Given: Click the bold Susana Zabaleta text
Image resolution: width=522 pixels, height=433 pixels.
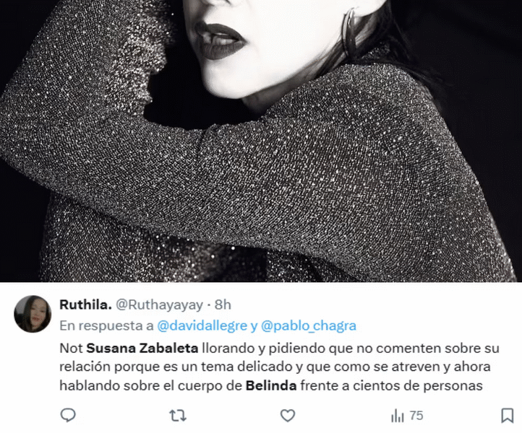Looking at the screenshot, I should coord(142,349).
